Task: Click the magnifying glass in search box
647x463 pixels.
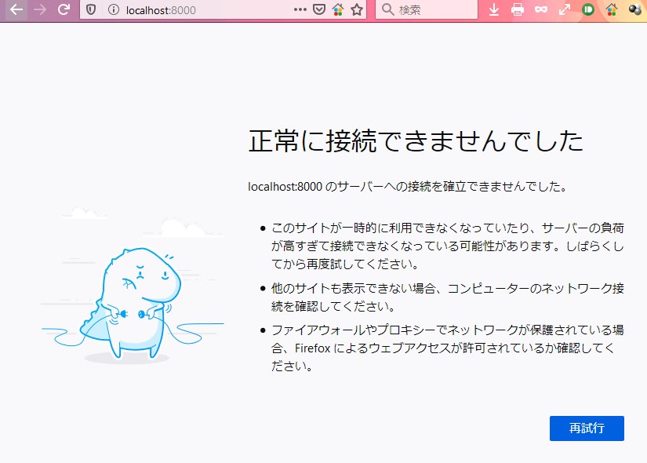Action: click(387, 10)
